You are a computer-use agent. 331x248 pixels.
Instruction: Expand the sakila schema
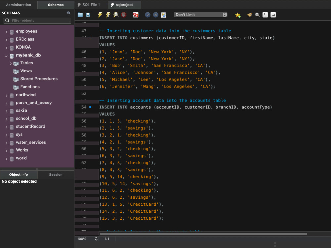[6, 111]
